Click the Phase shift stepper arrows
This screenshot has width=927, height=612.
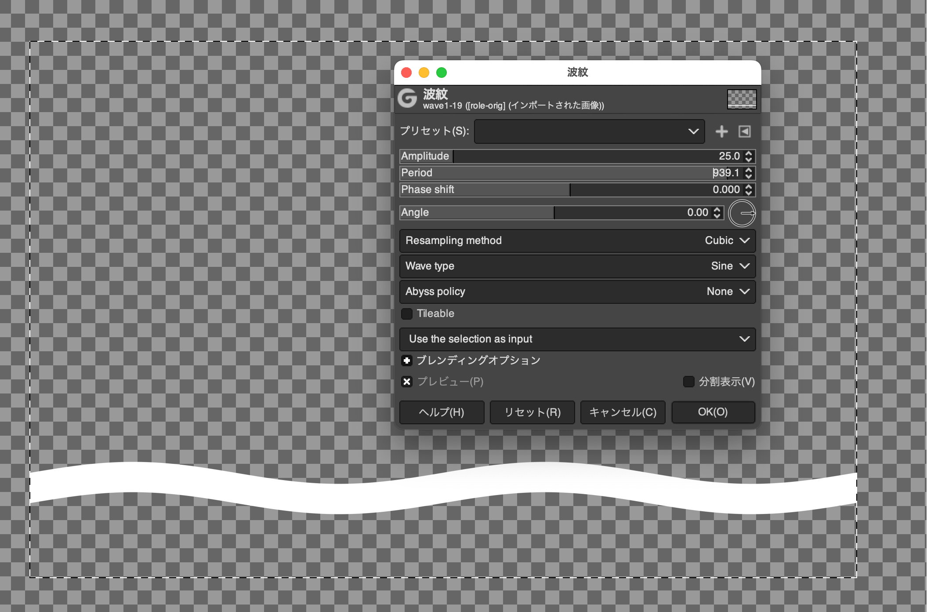coord(749,189)
